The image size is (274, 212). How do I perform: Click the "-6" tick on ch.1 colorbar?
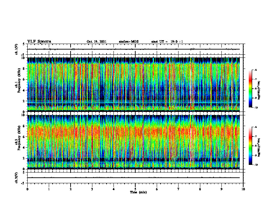[255, 70]
